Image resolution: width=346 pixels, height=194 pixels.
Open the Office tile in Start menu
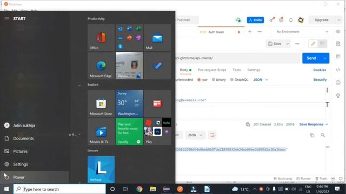point(101,38)
